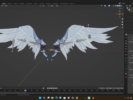Toggle snapping magnet in the header

[x=52, y=6]
